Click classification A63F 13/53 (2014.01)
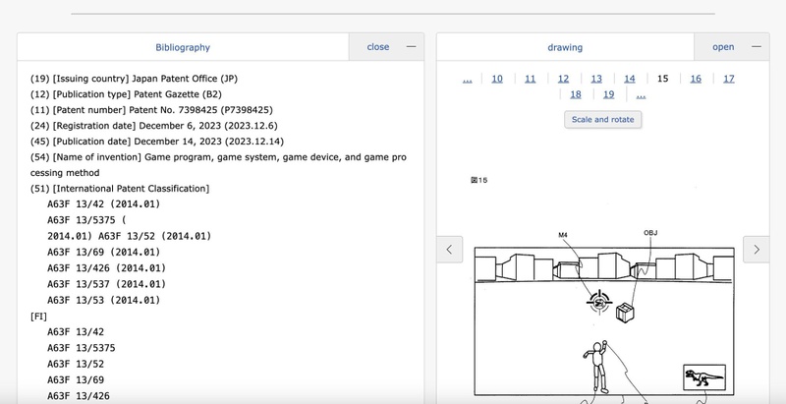 (104, 300)
